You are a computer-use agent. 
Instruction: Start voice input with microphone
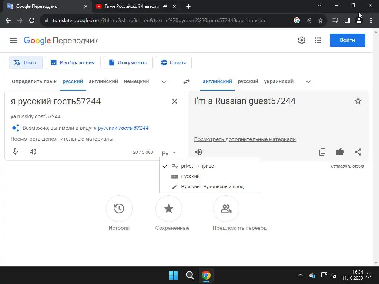(x=15, y=152)
